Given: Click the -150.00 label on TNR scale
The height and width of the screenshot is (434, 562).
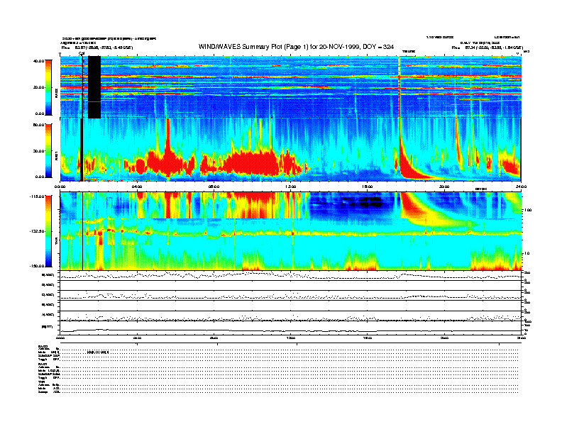Looking at the screenshot, I should 38,266.
